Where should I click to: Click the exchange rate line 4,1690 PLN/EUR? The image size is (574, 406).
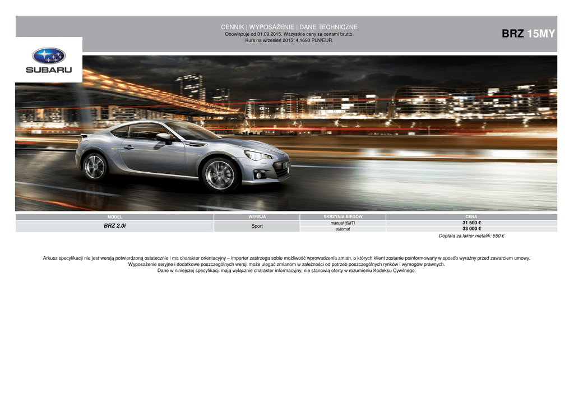[x=289, y=40]
